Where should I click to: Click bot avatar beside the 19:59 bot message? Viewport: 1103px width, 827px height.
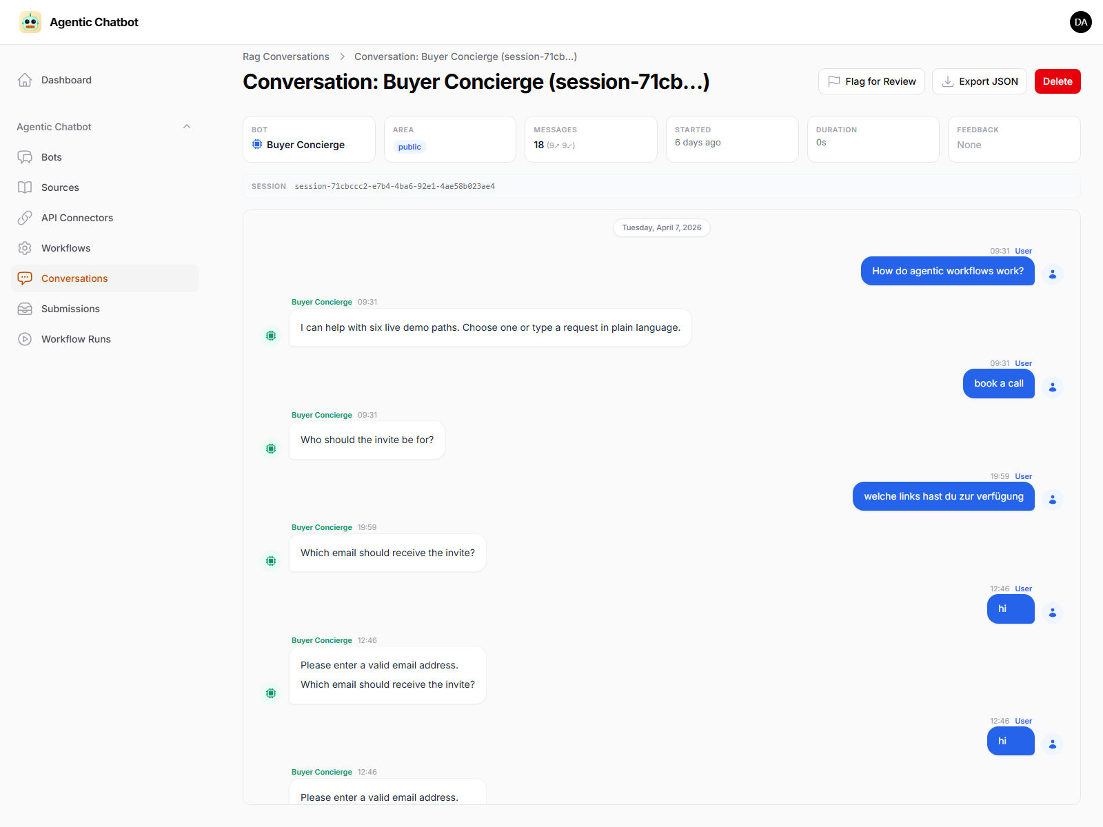pos(271,561)
